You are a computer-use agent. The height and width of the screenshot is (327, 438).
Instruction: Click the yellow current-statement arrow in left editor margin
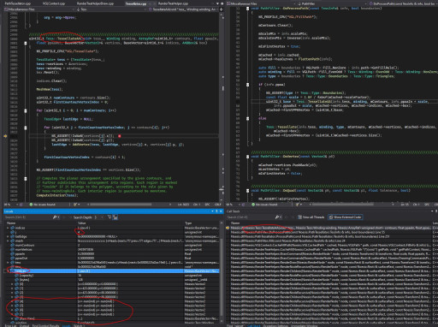5,136
